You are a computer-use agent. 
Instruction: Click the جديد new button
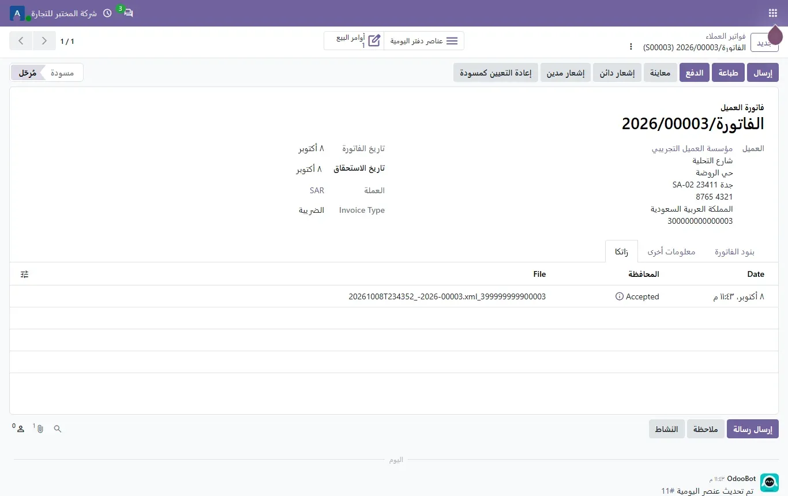pyautogui.click(x=764, y=42)
